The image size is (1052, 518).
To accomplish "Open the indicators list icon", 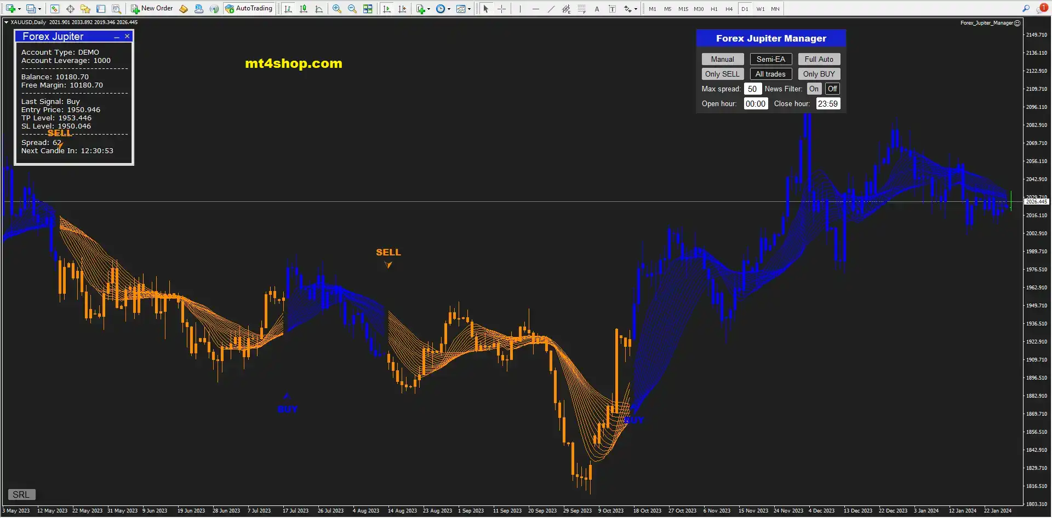I will [420, 9].
